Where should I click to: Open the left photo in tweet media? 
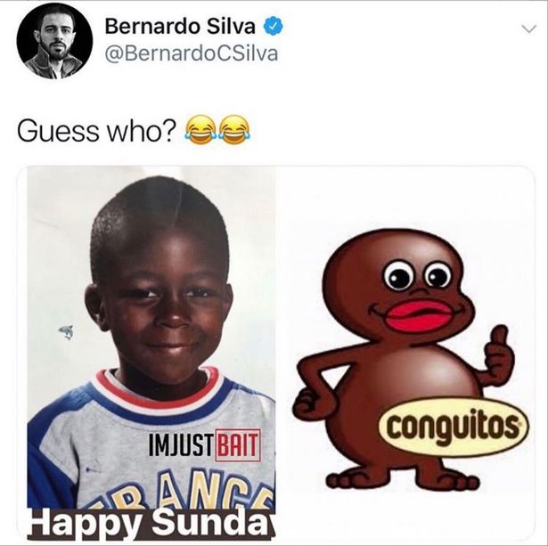click(151, 353)
